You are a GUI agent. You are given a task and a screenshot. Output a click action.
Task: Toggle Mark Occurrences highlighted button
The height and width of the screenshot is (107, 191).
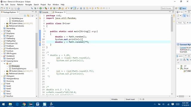(75, 8)
